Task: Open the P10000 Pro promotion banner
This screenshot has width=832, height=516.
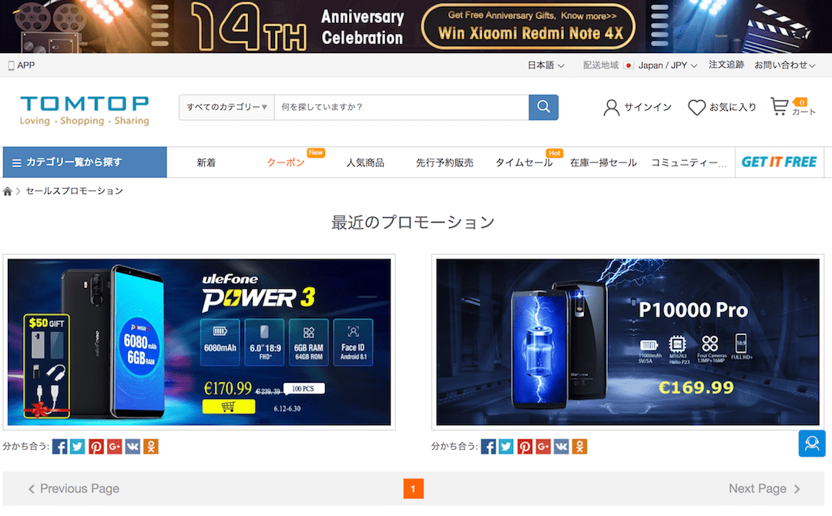Action: [628, 342]
